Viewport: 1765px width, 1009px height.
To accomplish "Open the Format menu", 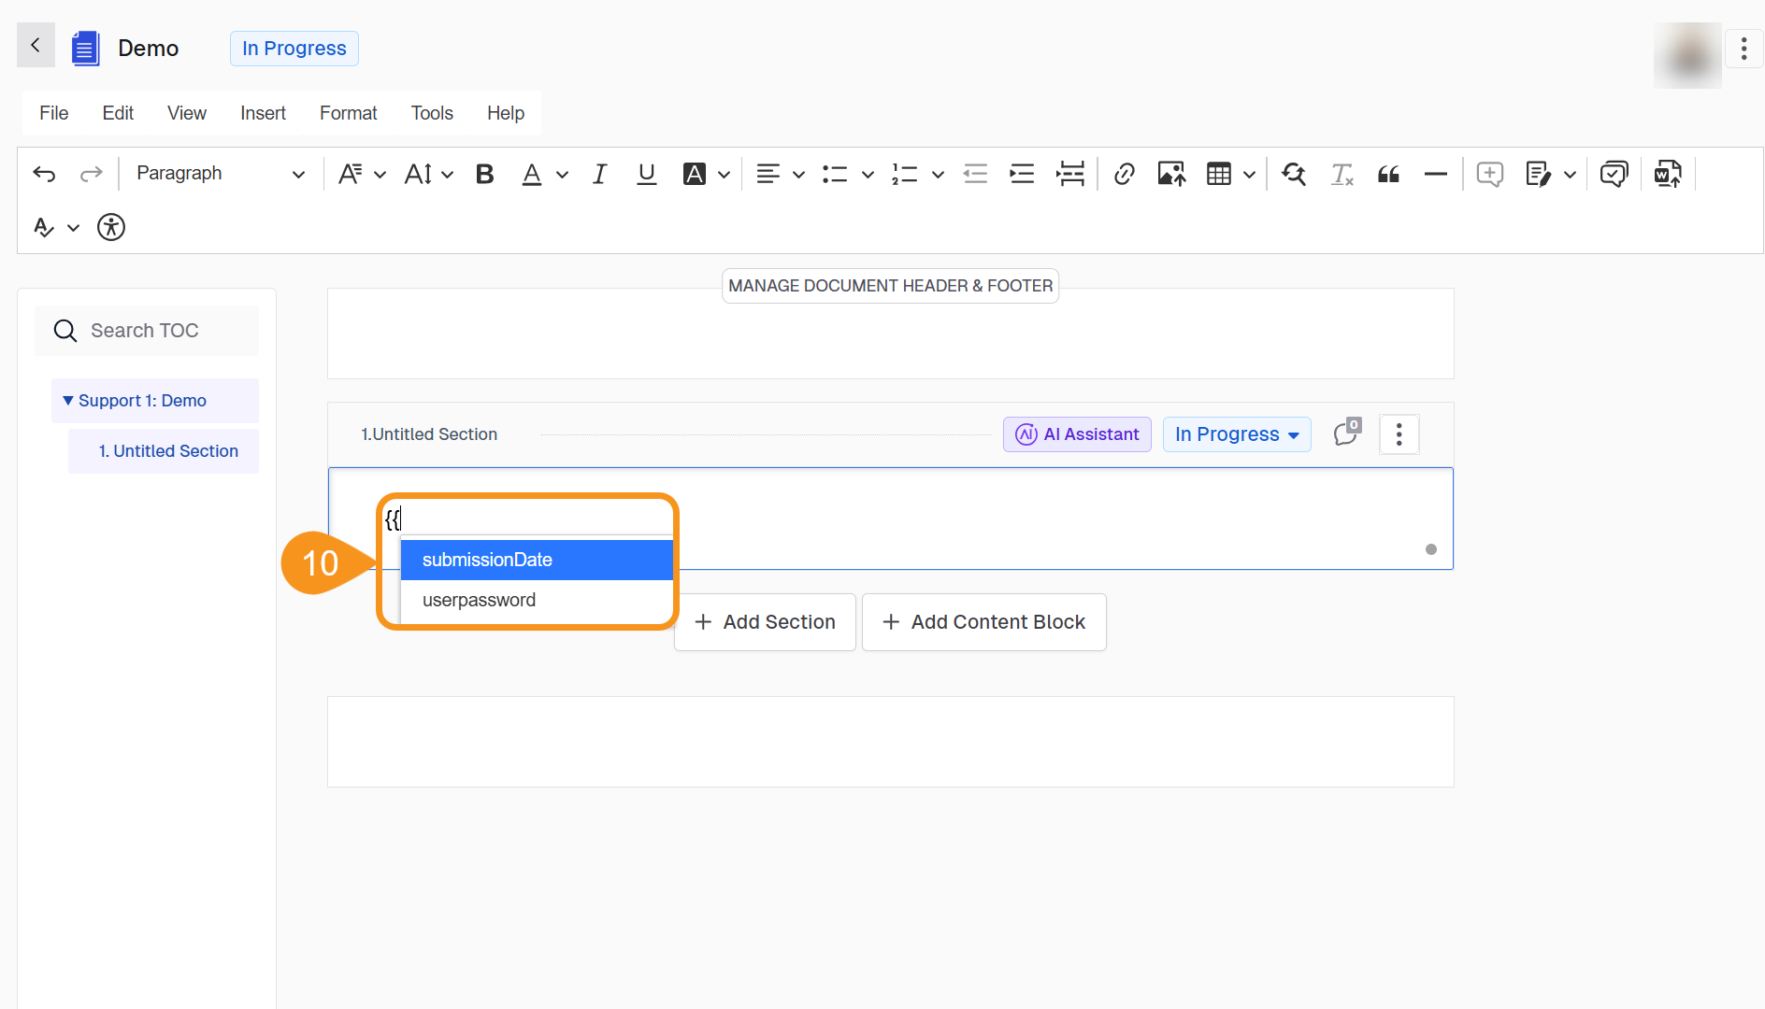I will coord(348,112).
